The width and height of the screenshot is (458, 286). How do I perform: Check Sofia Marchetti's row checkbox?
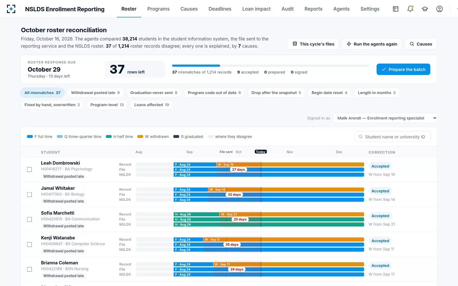click(30, 219)
